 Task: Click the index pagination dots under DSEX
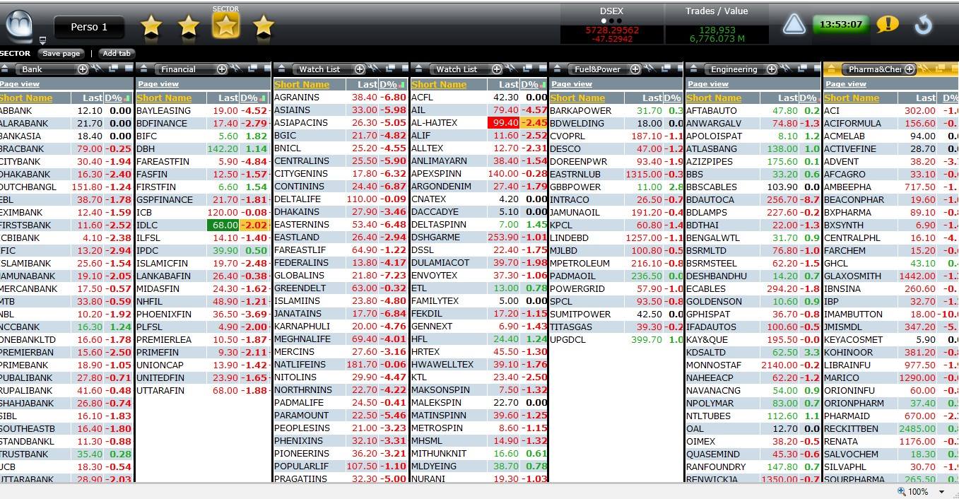coord(612,21)
